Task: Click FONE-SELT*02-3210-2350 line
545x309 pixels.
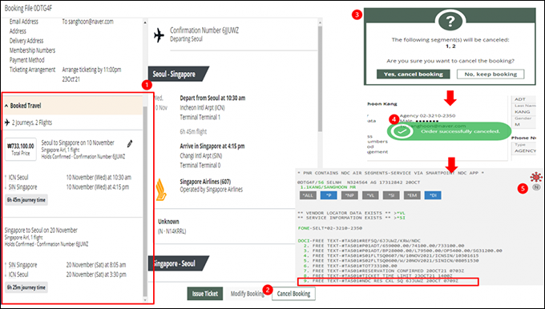Action: [x=330, y=228]
